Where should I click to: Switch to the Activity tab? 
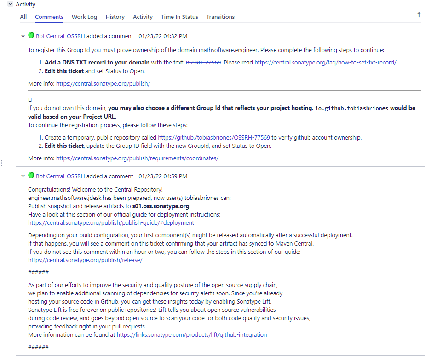tap(143, 17)
